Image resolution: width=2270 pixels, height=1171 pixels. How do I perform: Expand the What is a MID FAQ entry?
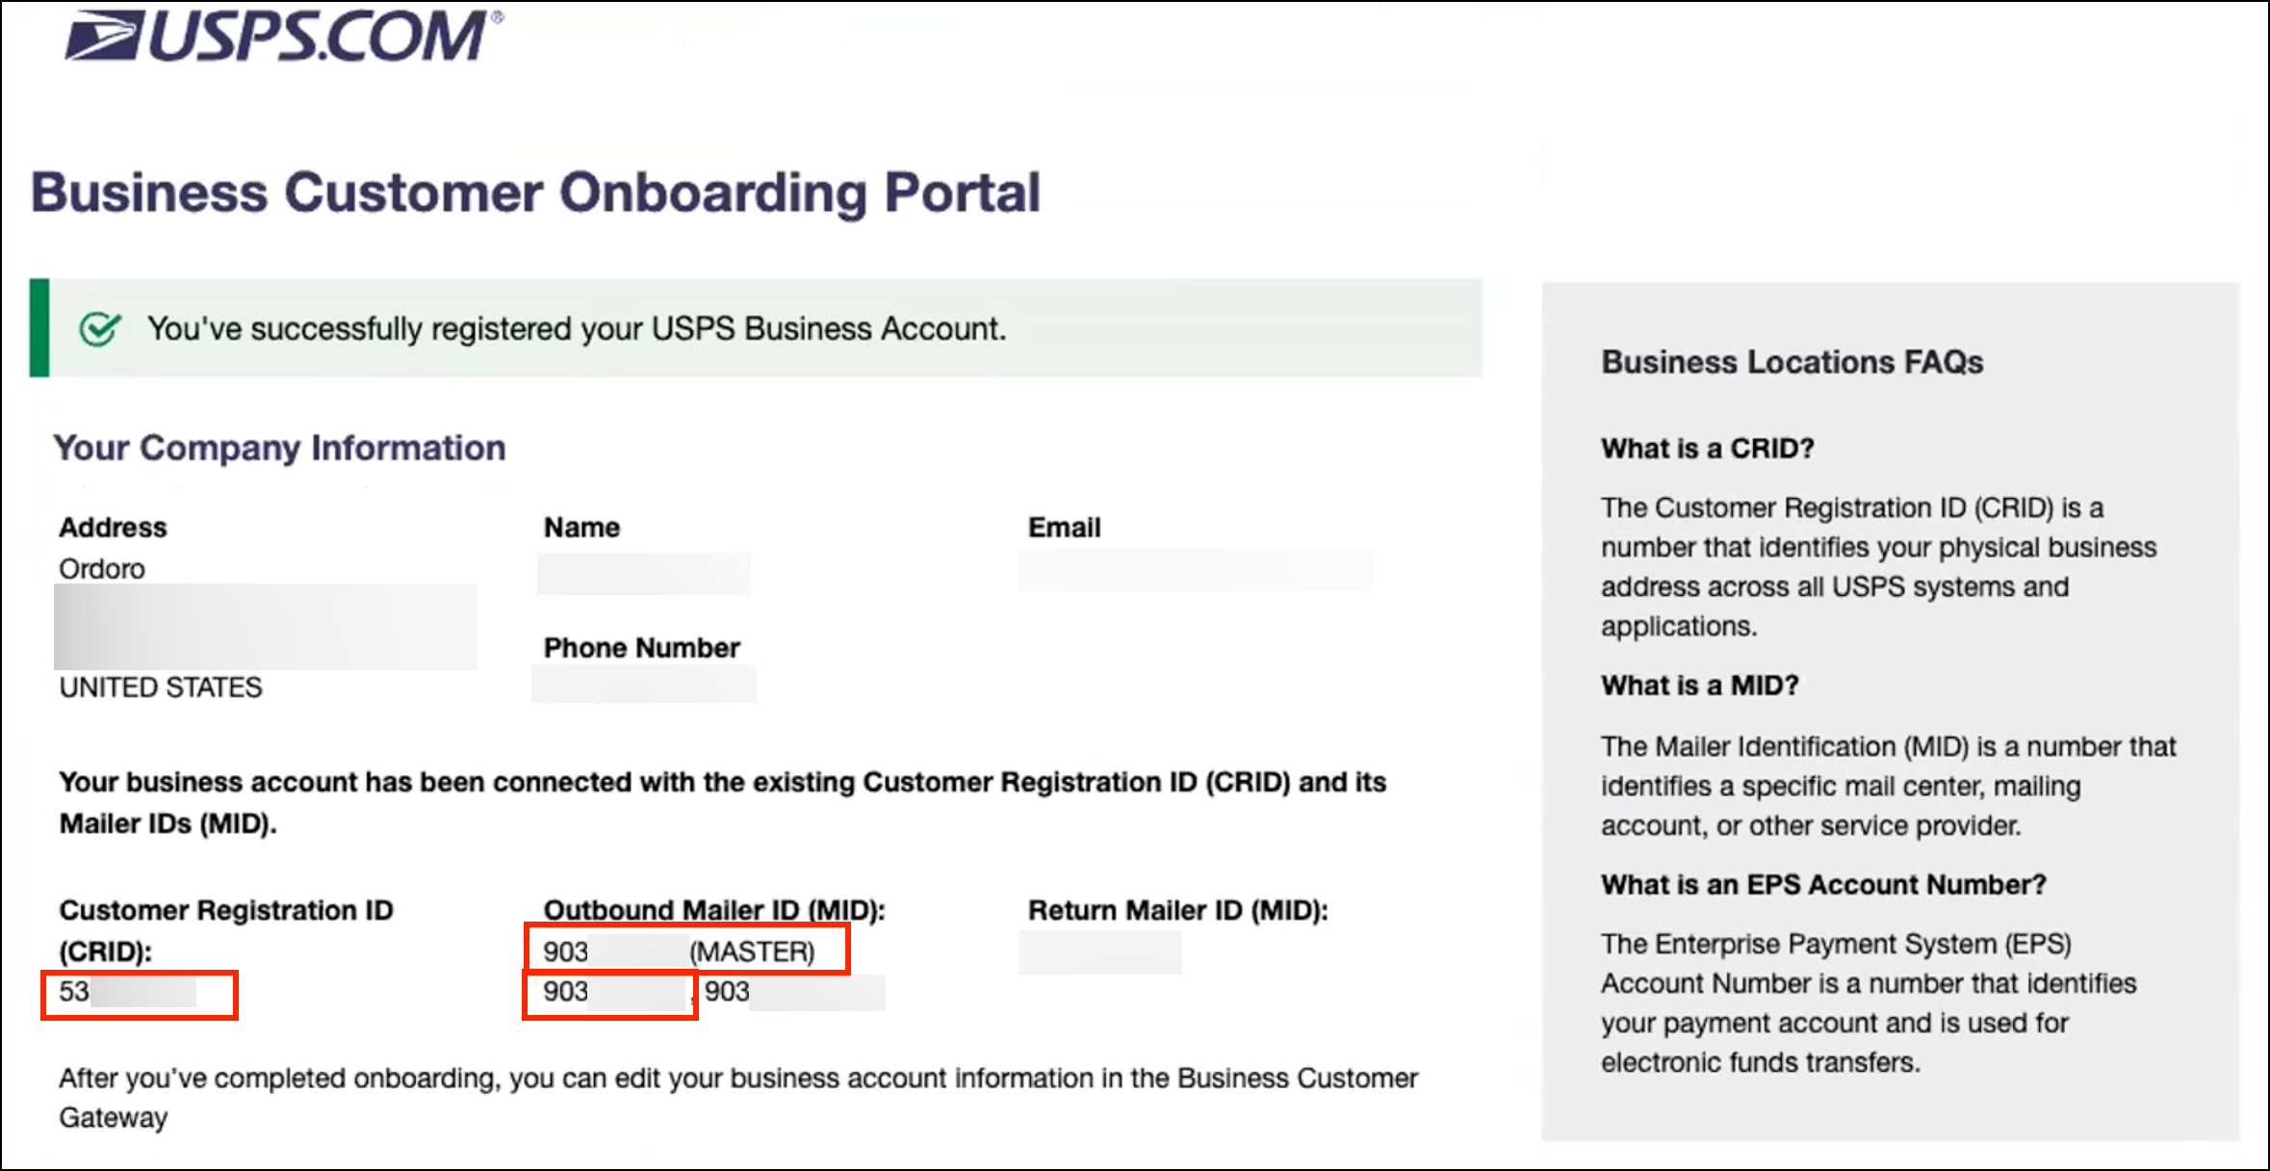1700,686
